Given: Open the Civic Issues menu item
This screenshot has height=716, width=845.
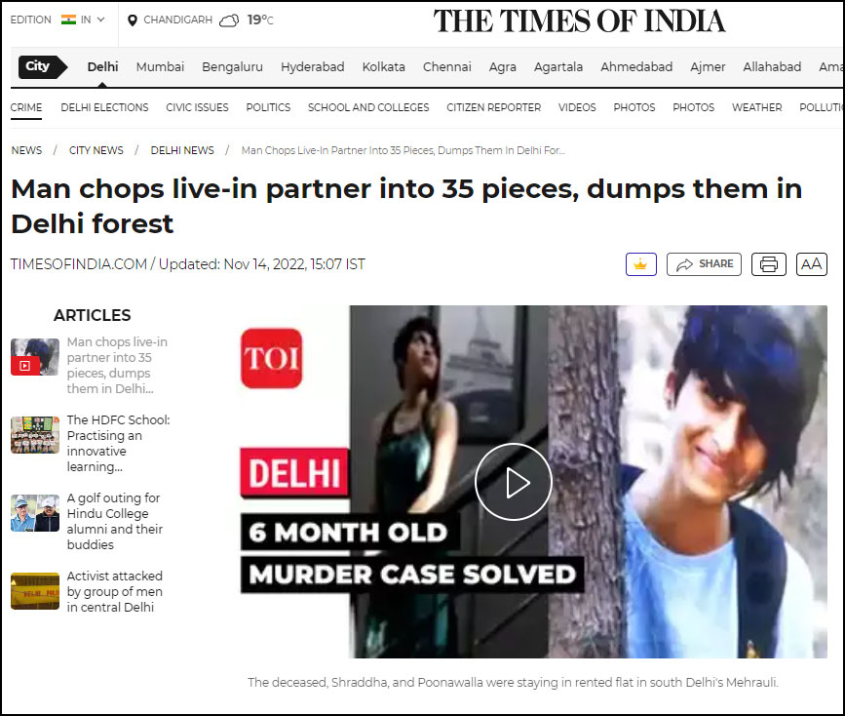Looking at the screenshot, I should click(197, 107).
